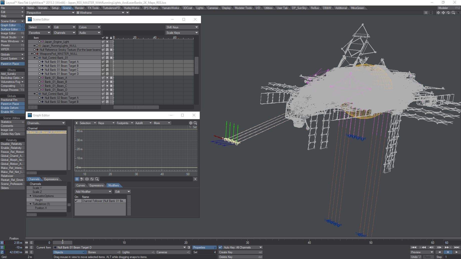Jump to the last frame of timeline
The image size is (461, 259).
tap(456, 247)
